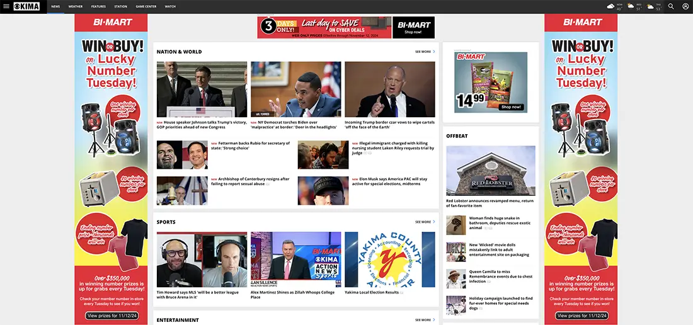Open Trump border czar cartels headline
The image size is (693, 325).
(x=389, y=125)
